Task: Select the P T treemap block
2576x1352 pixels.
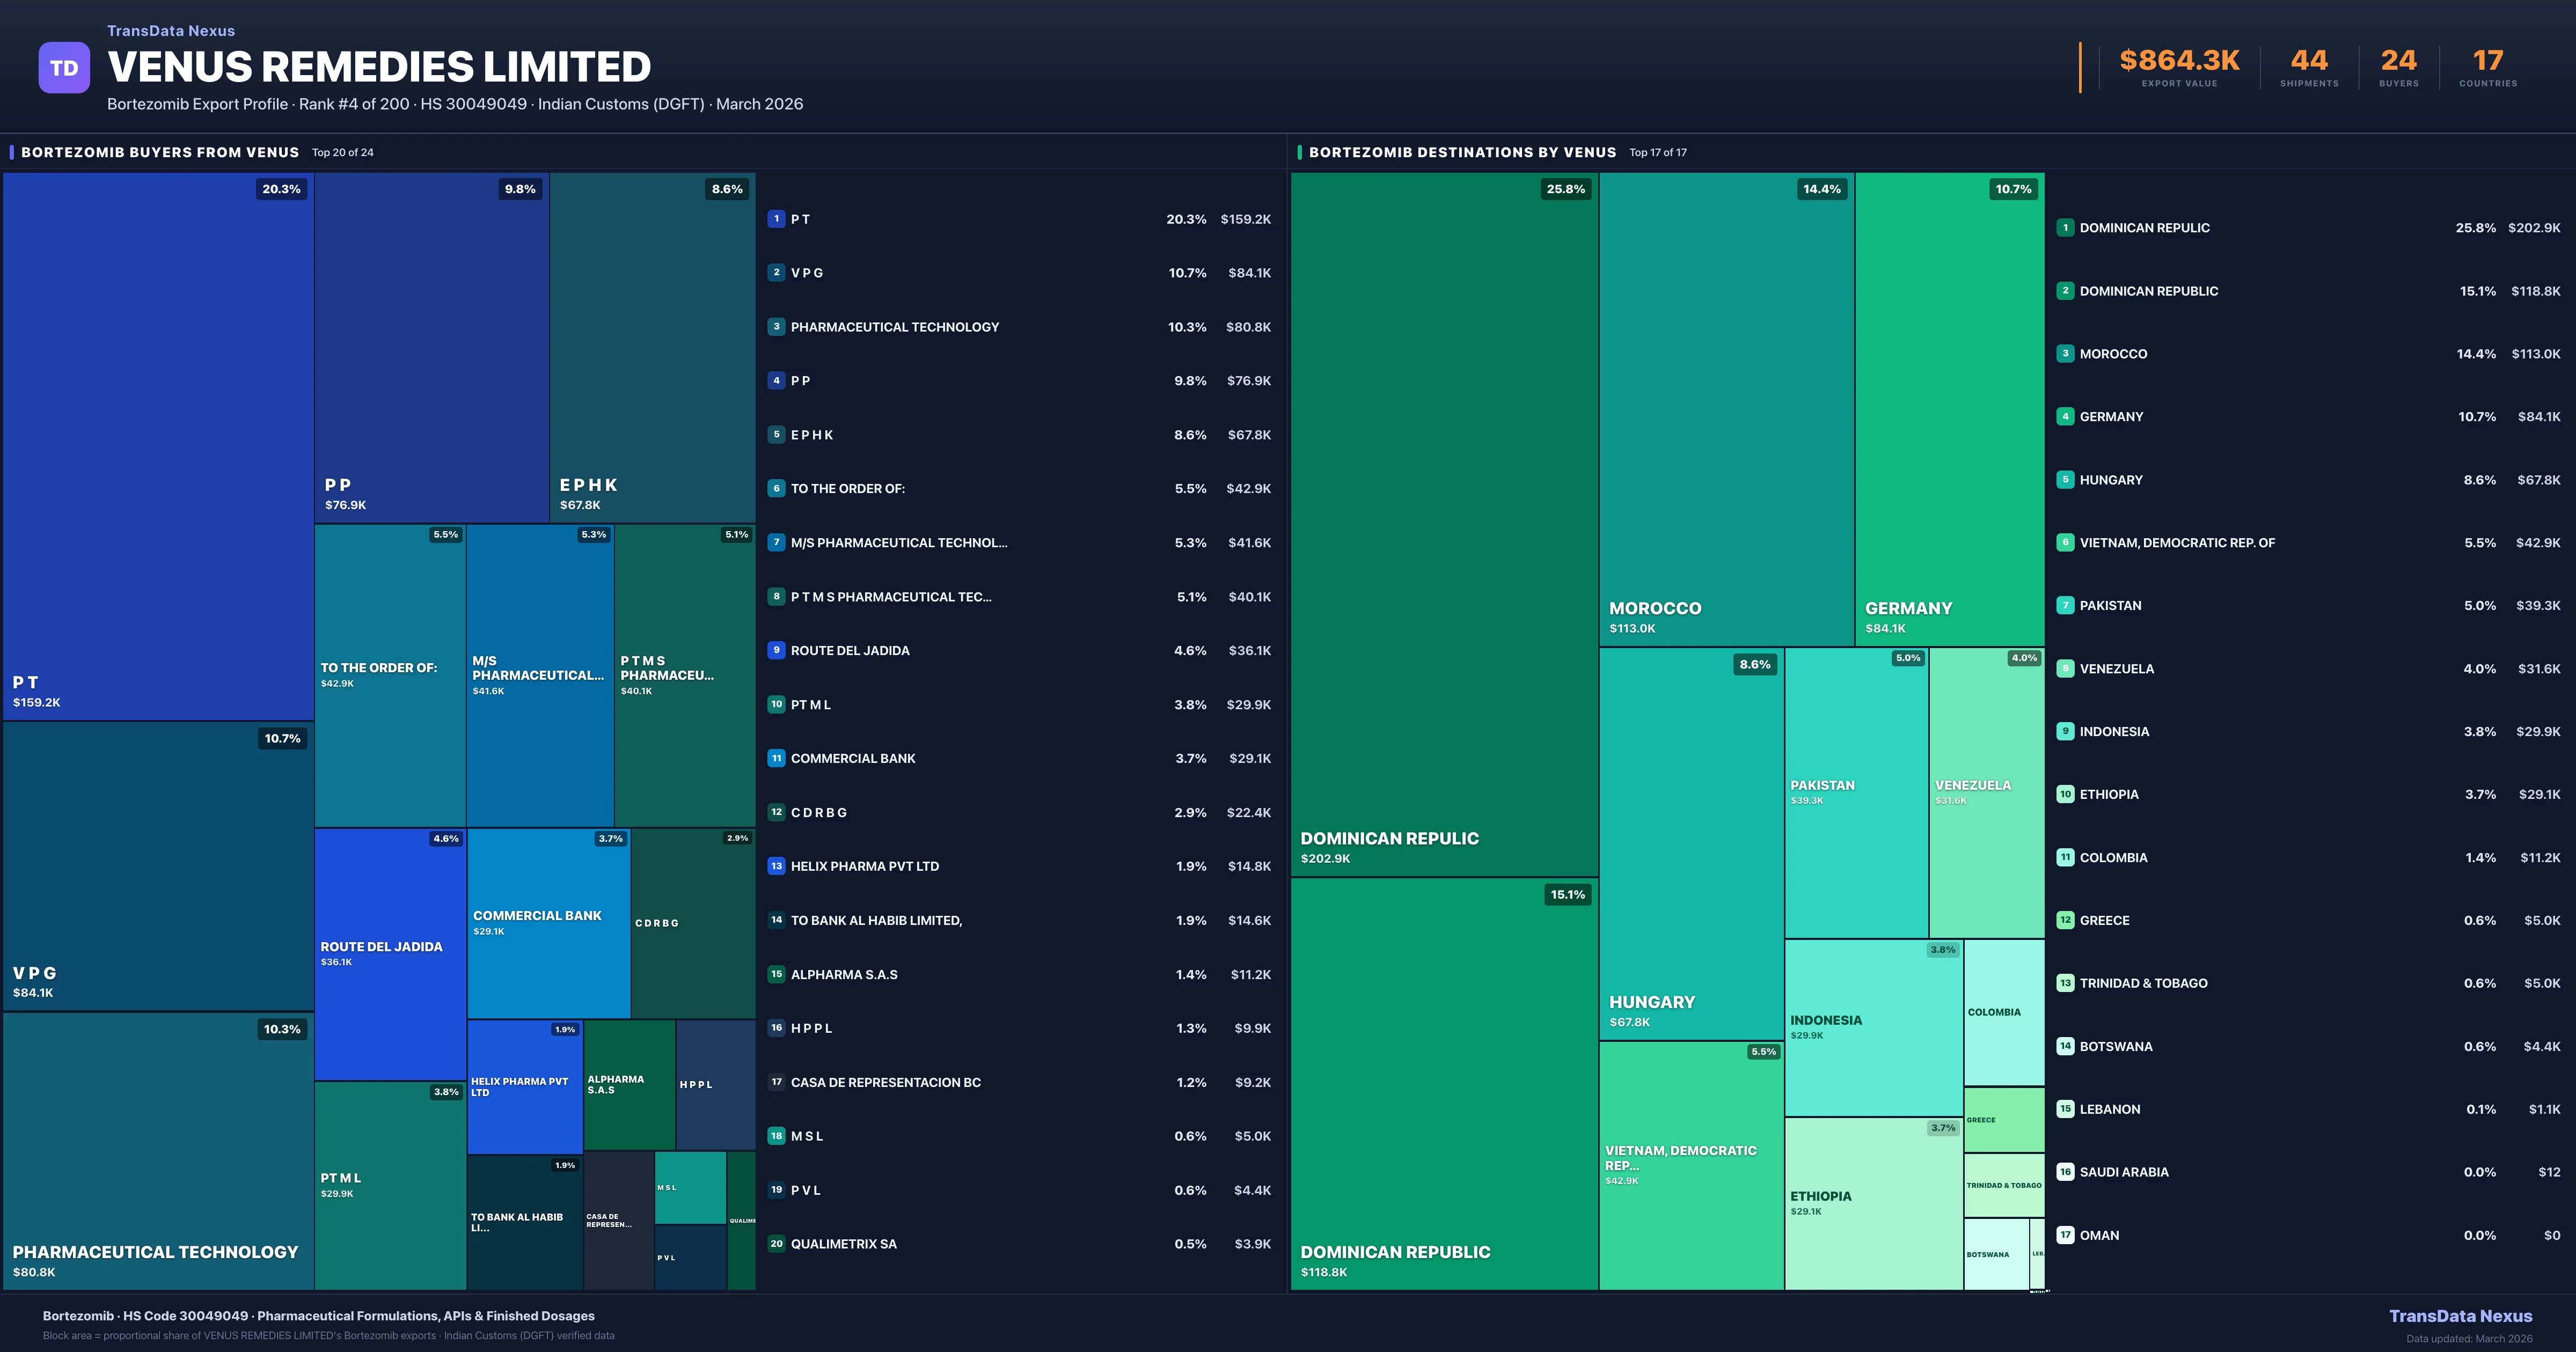Action: coord(158,446)
